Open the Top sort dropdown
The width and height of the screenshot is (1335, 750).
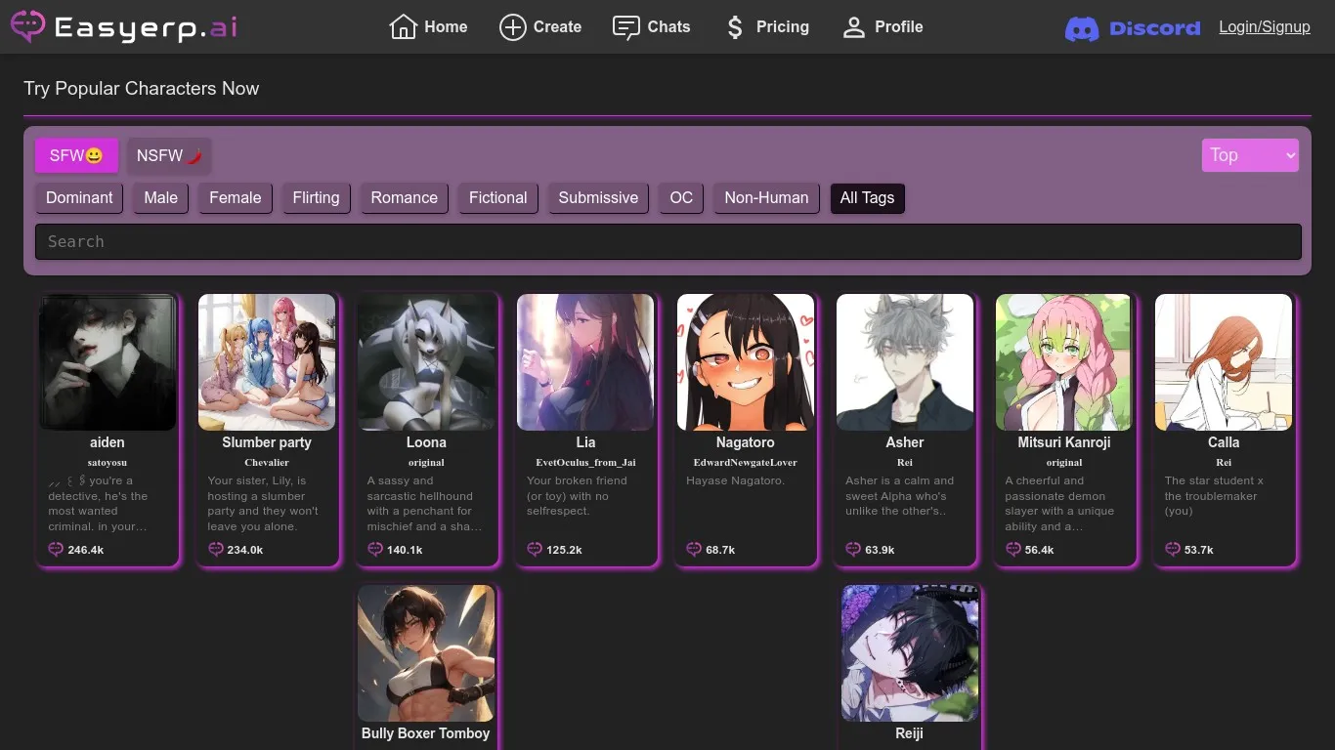1250,155
